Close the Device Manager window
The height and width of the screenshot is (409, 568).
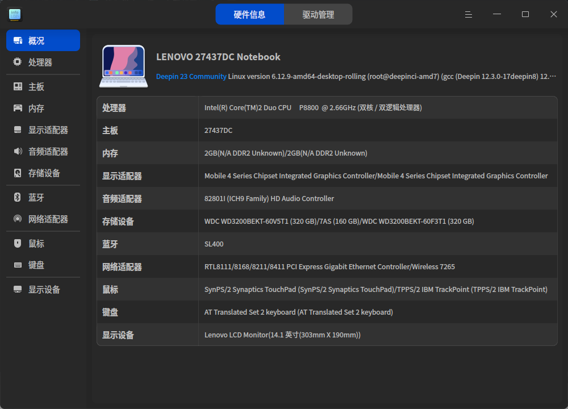[x=553, y=15]
